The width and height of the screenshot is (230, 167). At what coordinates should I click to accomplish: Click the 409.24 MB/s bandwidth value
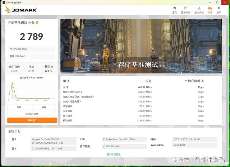coord(145,101)
